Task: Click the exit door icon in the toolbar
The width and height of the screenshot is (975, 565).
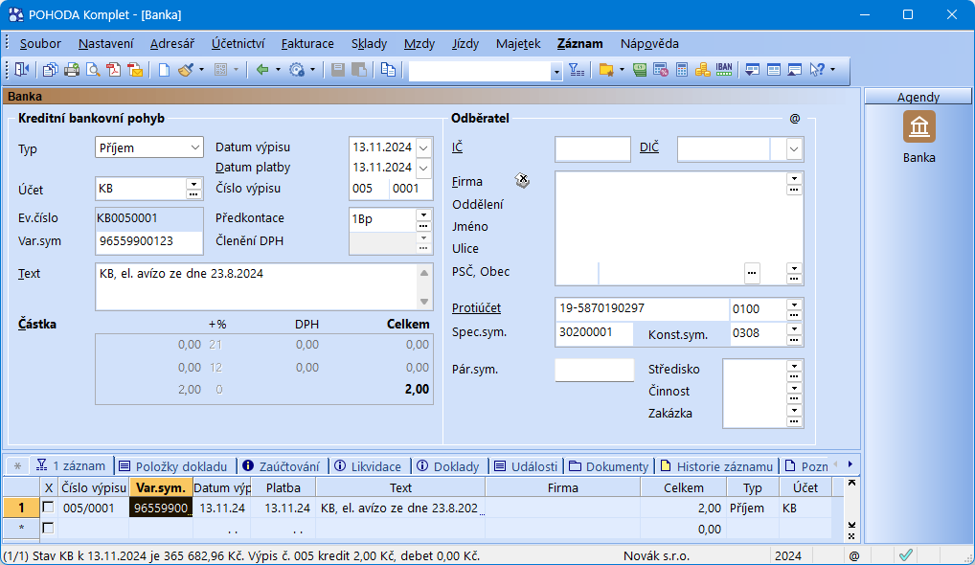Action: pos(22,70)
